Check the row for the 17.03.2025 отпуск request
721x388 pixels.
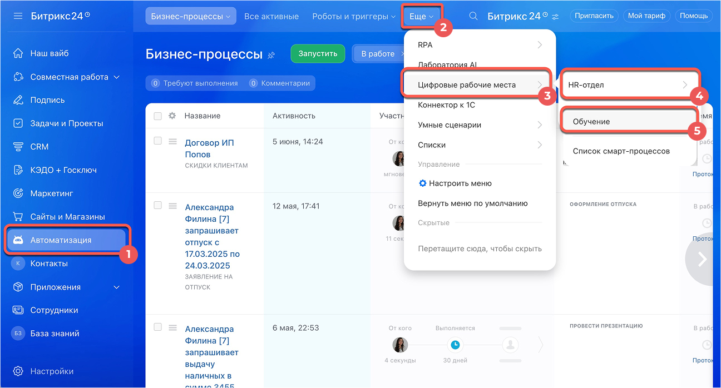(x=157, y=206)
